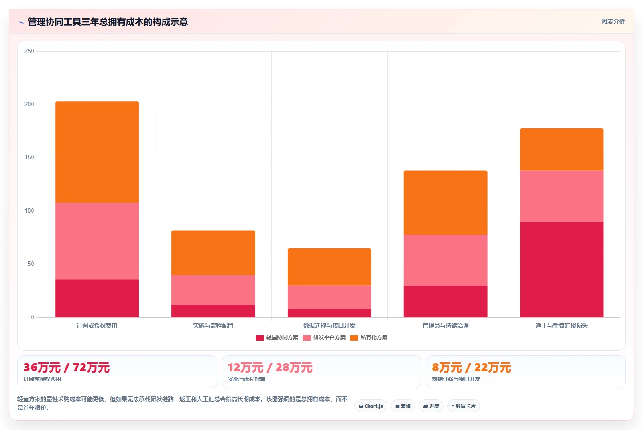643x430 pixels.
Task: Click the 进度 chip icon
Action: click(426, 406)
